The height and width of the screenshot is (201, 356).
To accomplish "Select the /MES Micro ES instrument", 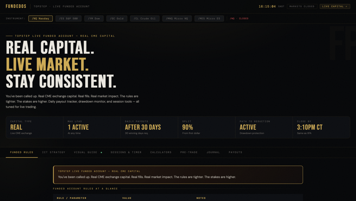I will (209, 19).
